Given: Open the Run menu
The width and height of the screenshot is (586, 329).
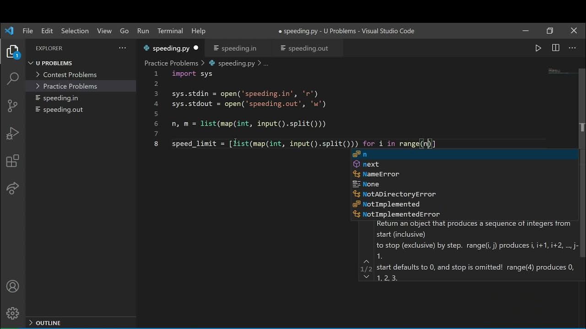Looking at the screenshot, I should (x=143, y=31).
